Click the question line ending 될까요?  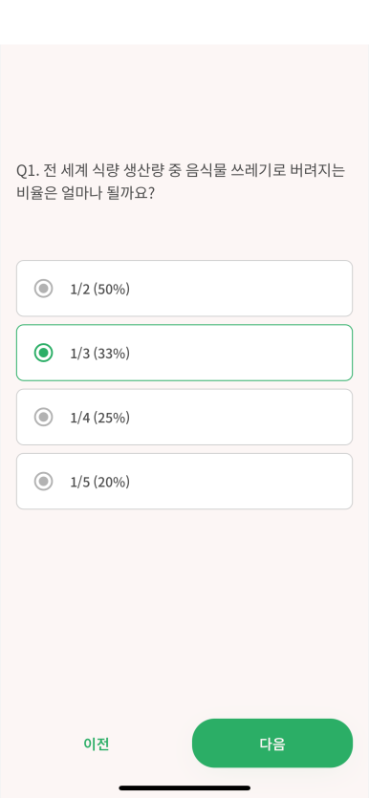coord(85,193)
